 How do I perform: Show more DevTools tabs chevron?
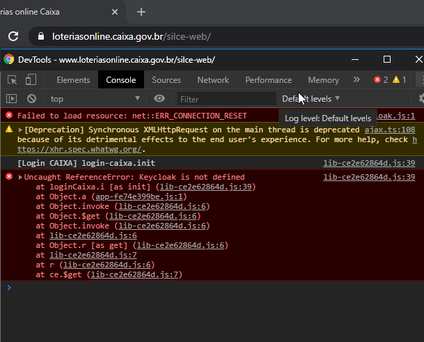[x=356, y=79]
